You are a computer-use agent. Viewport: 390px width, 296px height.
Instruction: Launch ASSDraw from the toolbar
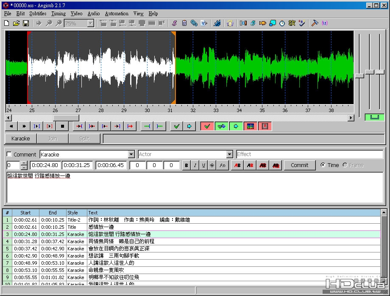(230, 23)
